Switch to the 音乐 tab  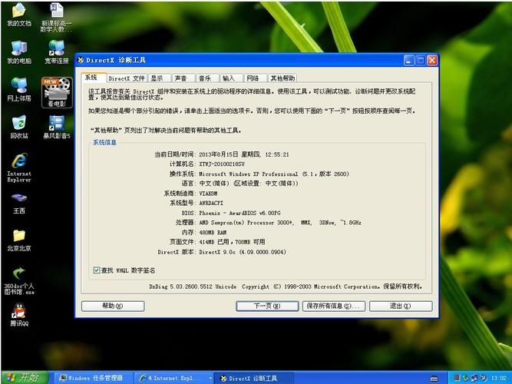tap(207, 78)
